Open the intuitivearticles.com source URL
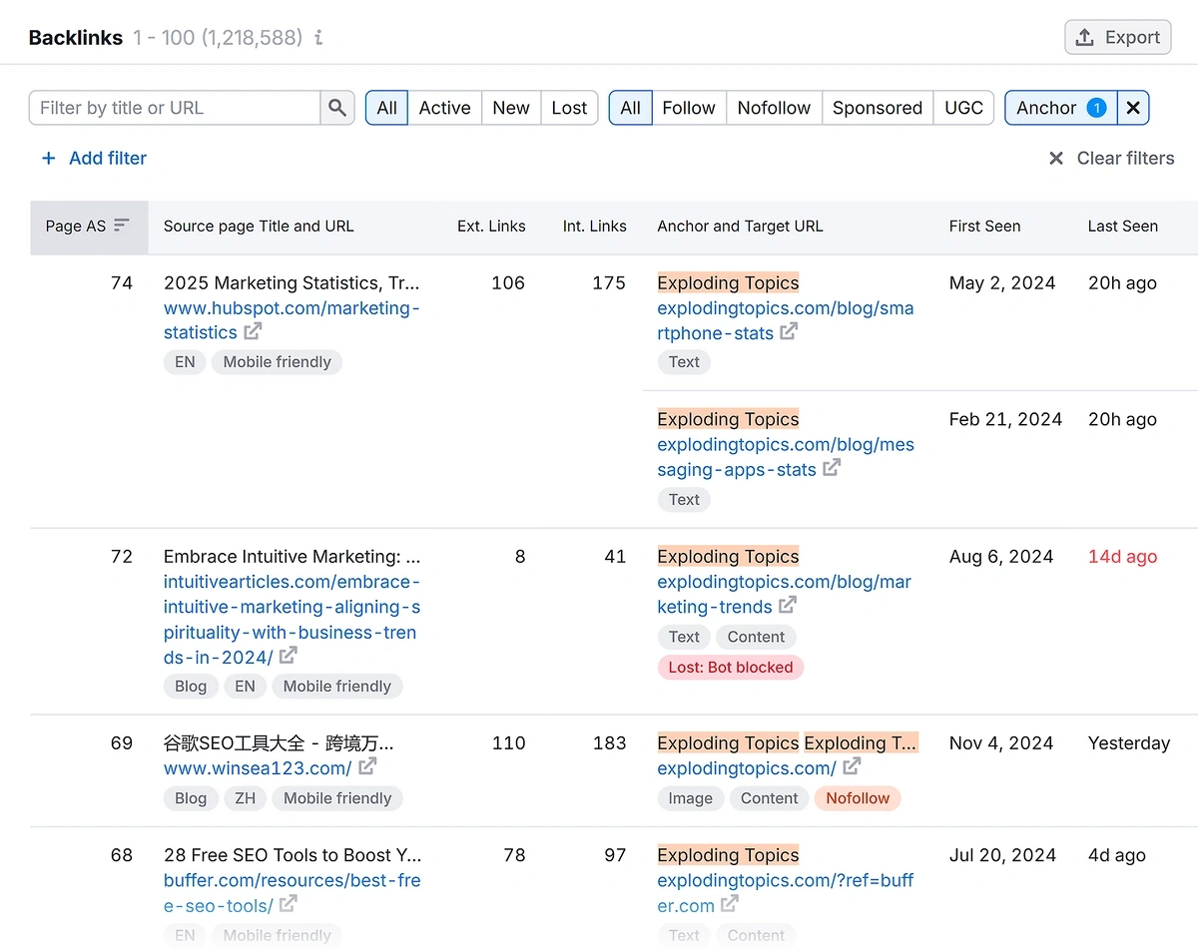 tap(292, 619)
